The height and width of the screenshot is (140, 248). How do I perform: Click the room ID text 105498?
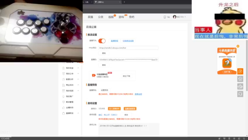(x=102, y=109)
